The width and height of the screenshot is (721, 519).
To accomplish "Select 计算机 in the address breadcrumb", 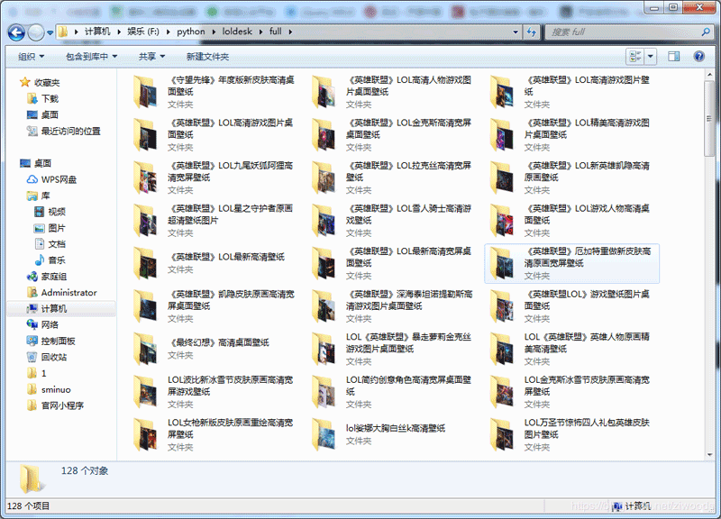I will [97, 32].
